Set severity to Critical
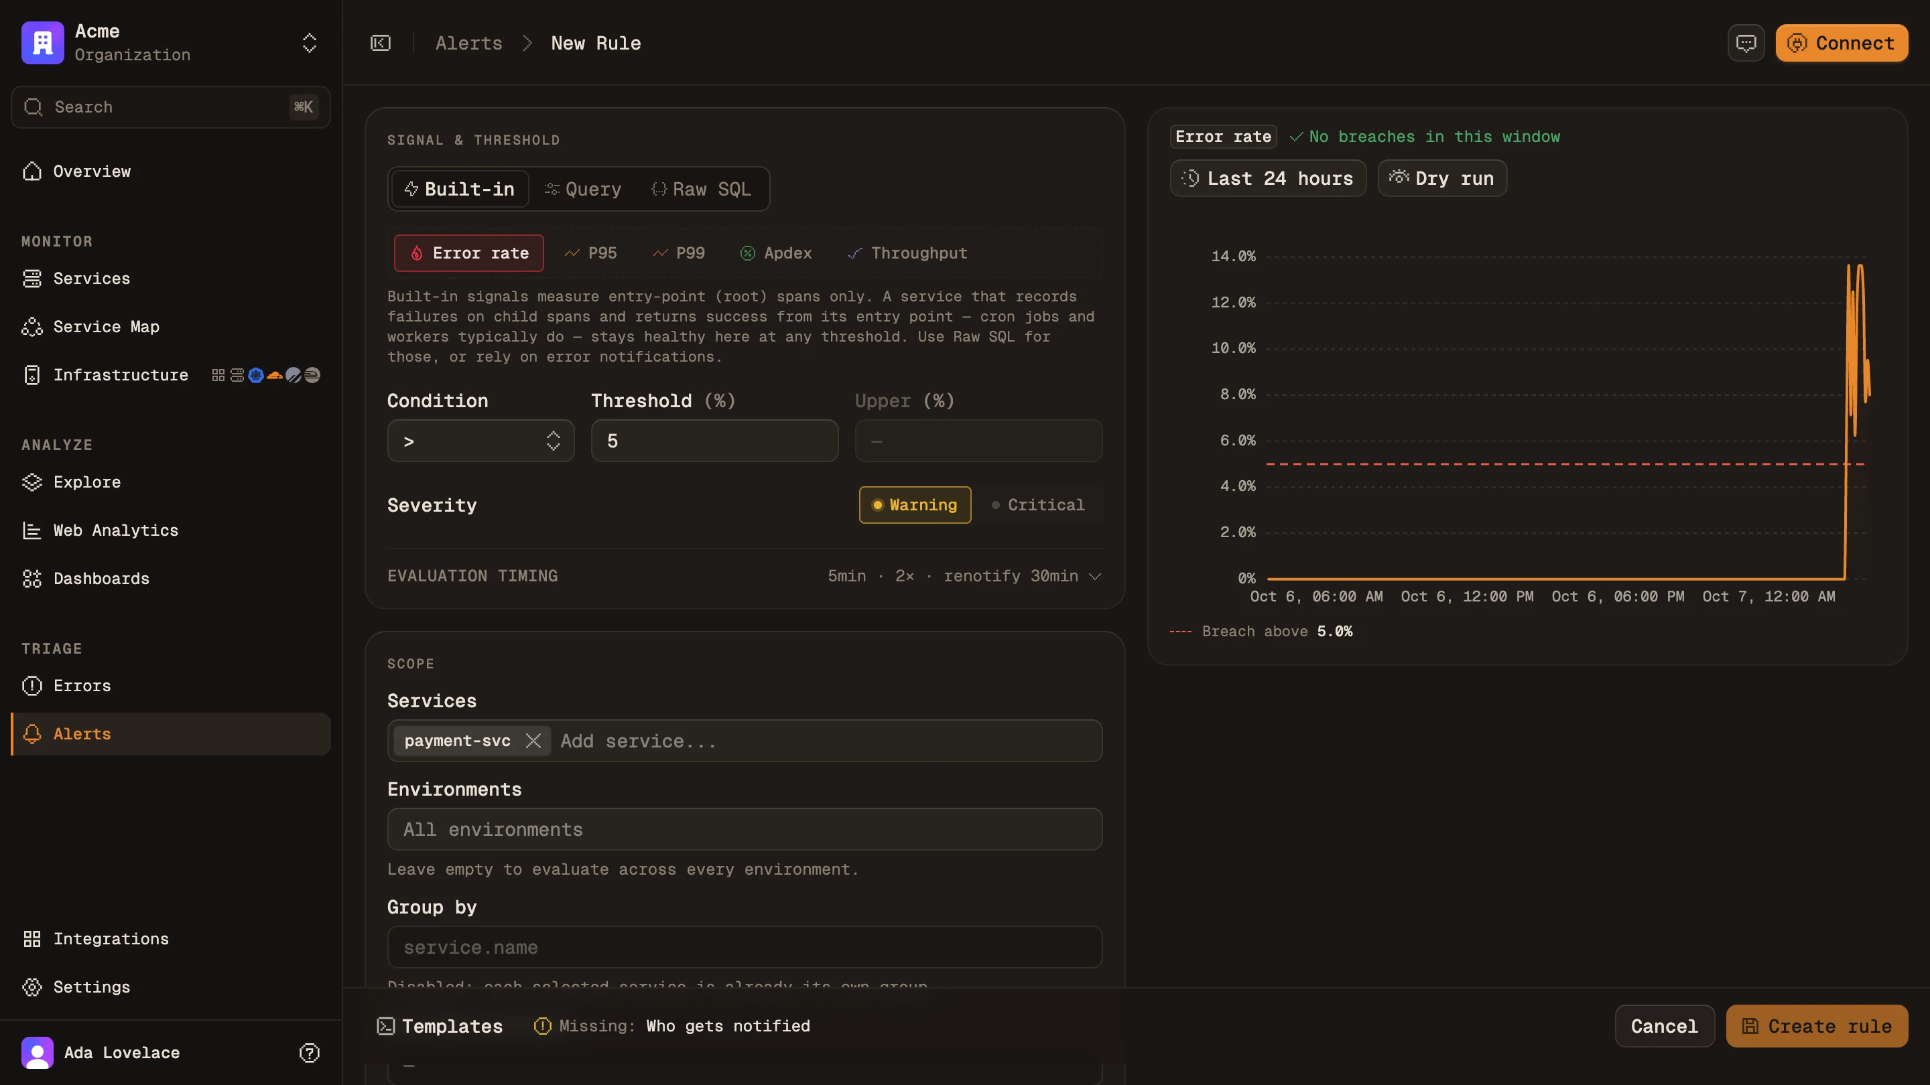The height and width of the screenshot is (1085, 1930). [x=1039, y=505]
